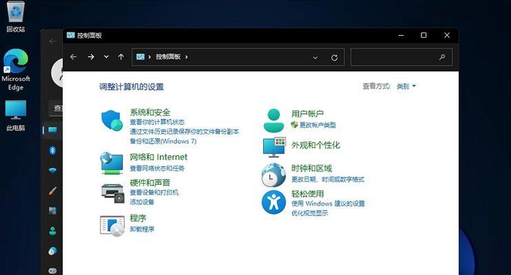Click the Programs category icon
The width and height of the screenshot is (511, 275).
click(x=112, y=226)
